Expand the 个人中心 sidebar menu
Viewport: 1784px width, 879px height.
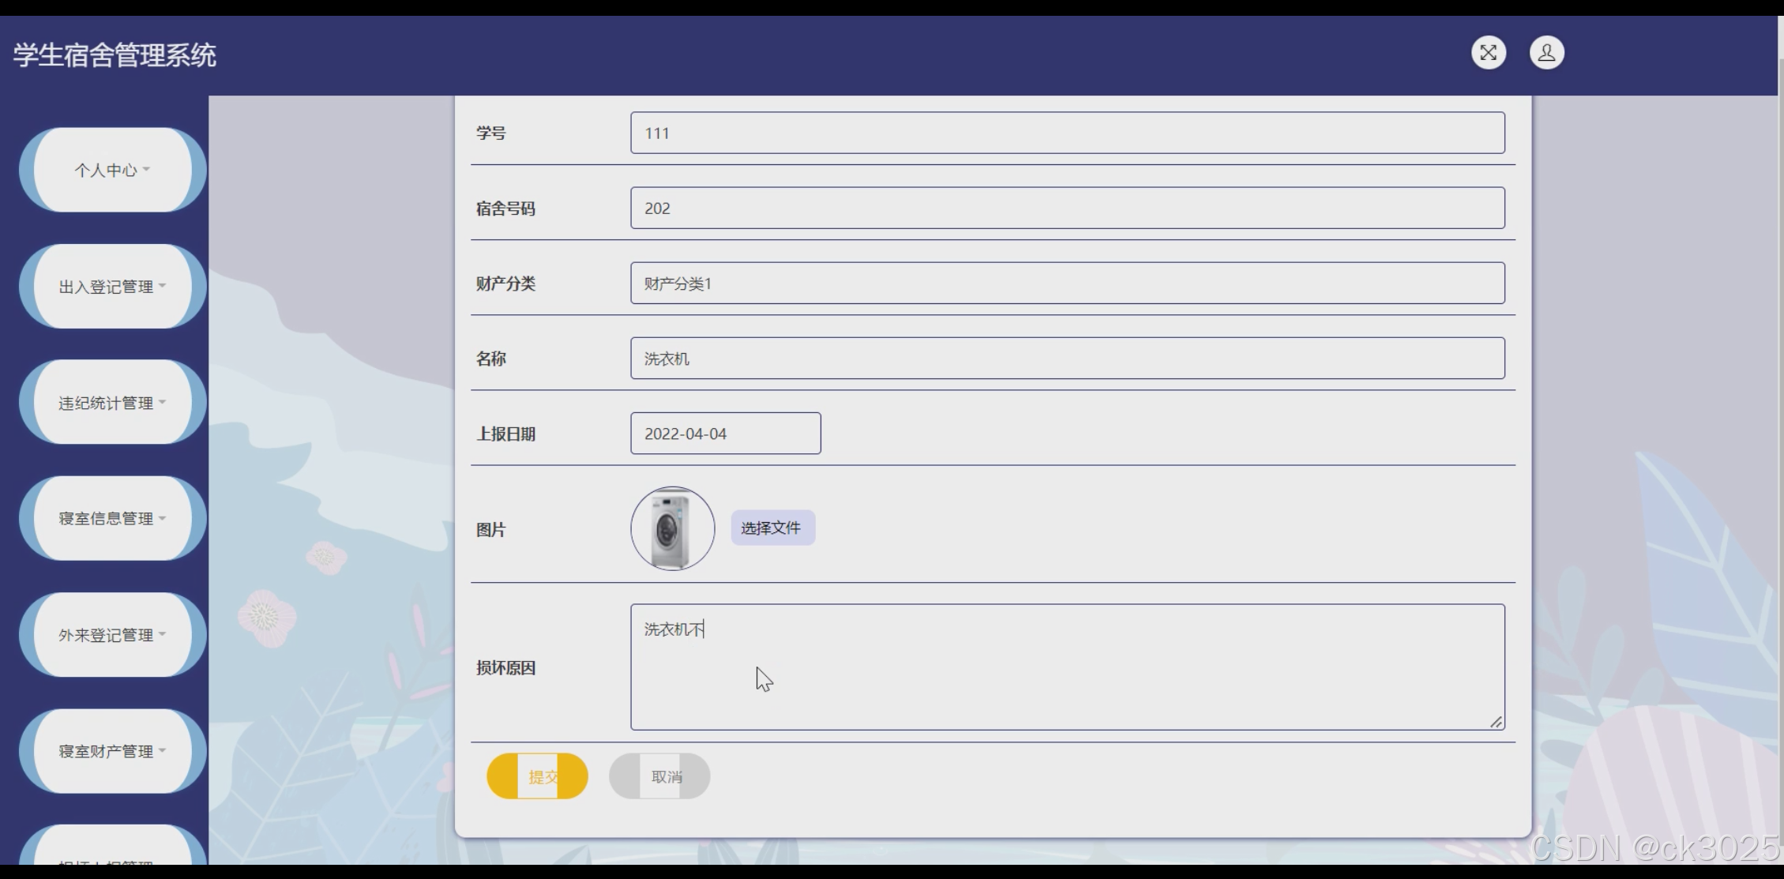[112, 170]
